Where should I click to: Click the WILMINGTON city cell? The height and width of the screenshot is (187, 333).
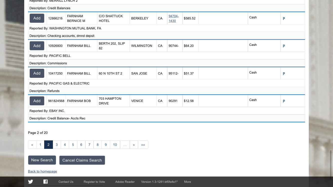[x=143, y=46]
